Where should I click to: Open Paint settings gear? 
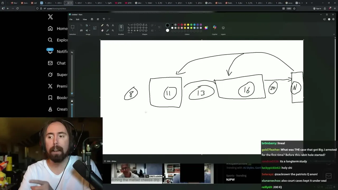pyautogui.click(x=333, y=19)
